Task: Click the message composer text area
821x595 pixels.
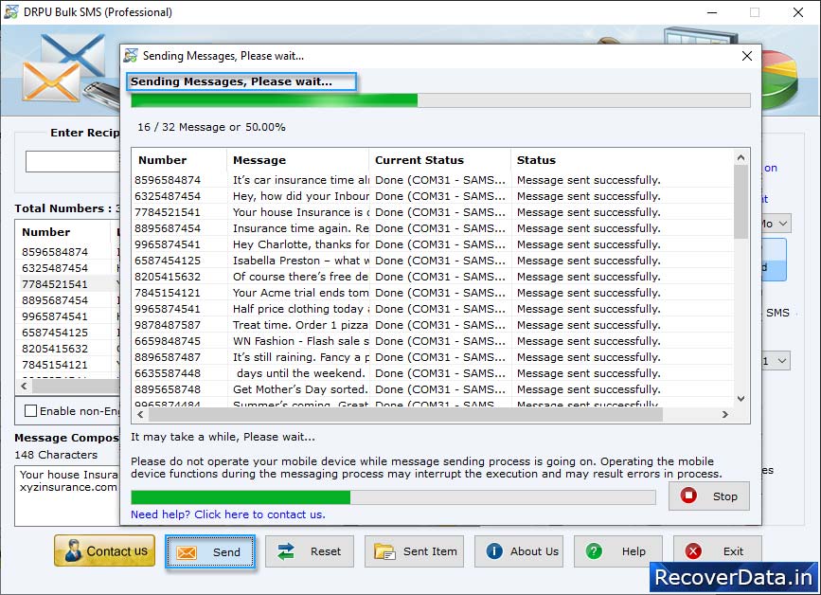Action: [x=67, y=496]
